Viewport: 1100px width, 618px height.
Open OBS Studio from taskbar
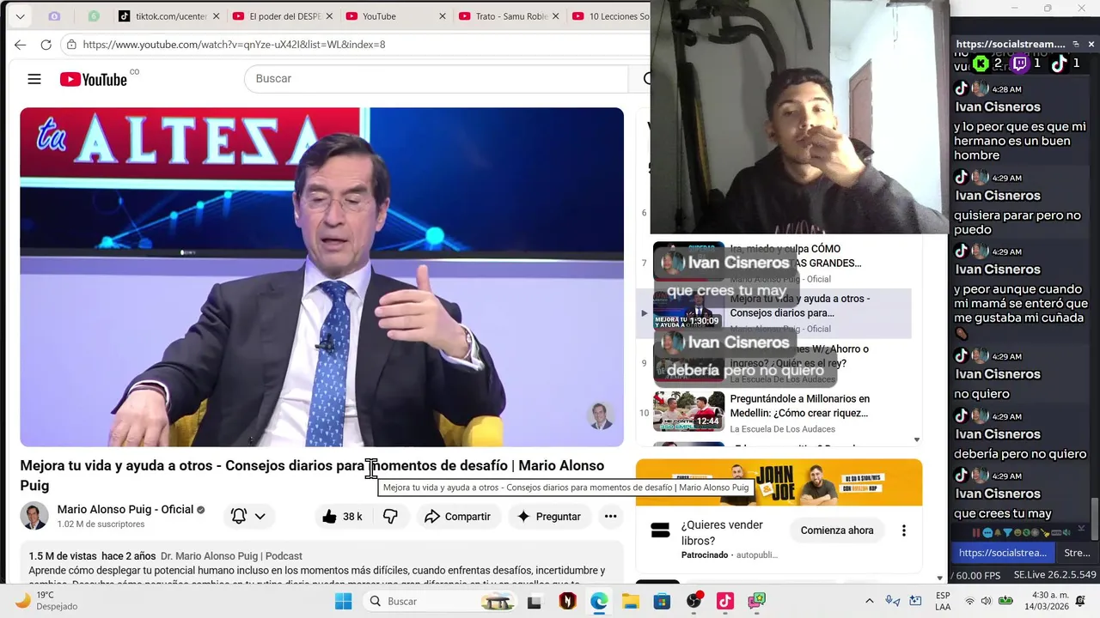click(x=694, y=601)
